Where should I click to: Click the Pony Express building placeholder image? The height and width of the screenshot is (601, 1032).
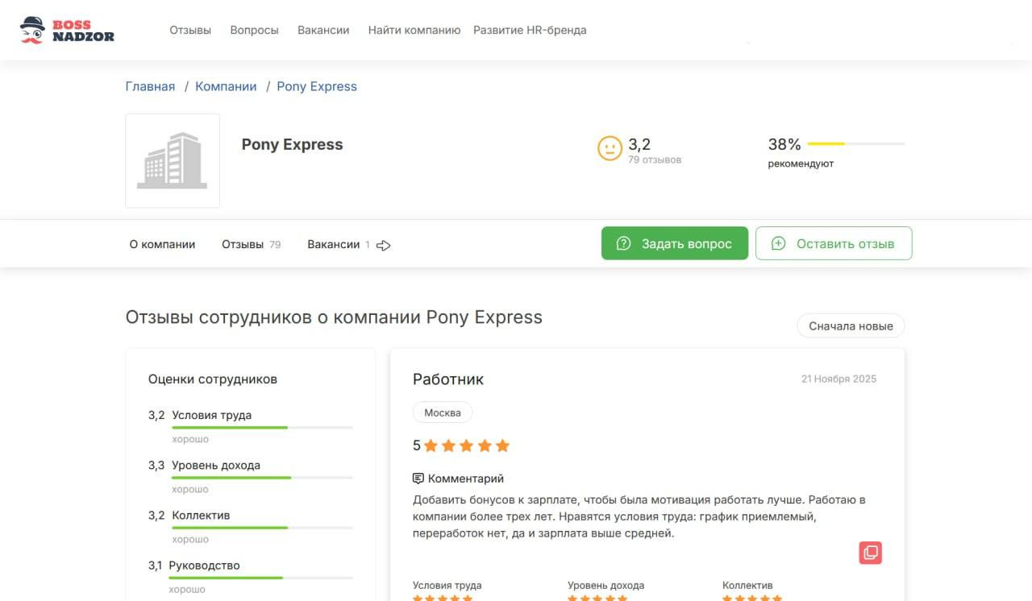173,161
